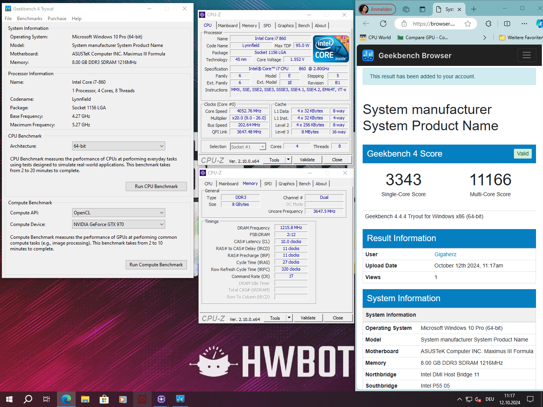This screenshot has width=543, height=407.
Task: View site information lock icon
Action: click(404, 24)
